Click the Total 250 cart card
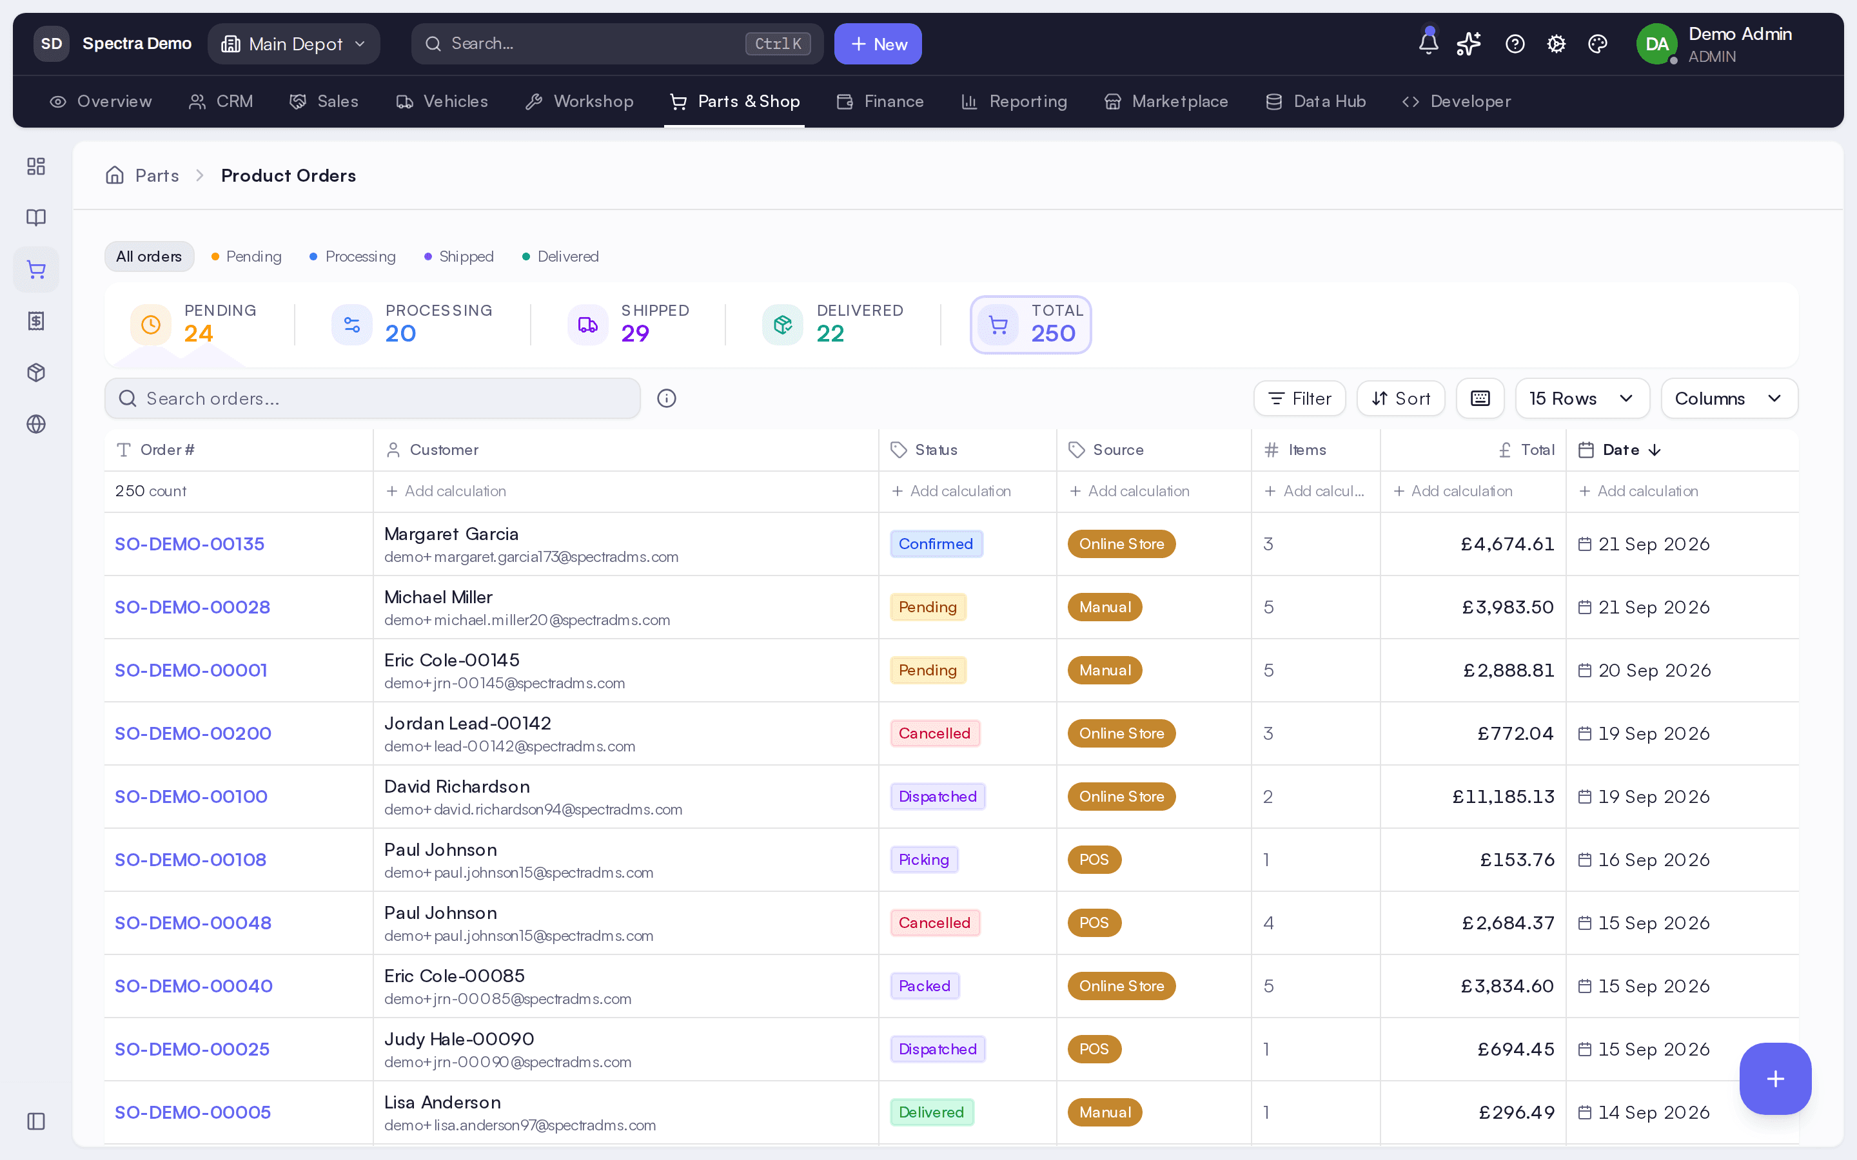This screenshot has width=1857, height=1160. pos(1030,325)
